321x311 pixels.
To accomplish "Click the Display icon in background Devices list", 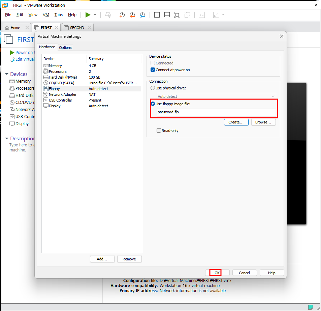I will coord(12,124).
